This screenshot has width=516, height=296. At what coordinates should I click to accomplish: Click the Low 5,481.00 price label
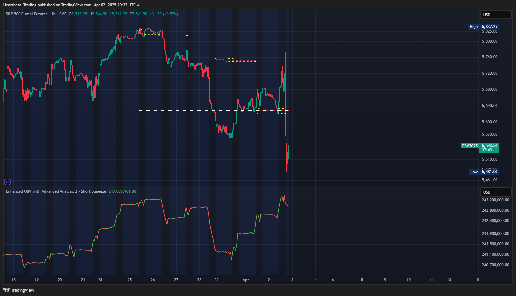(484, 172)
